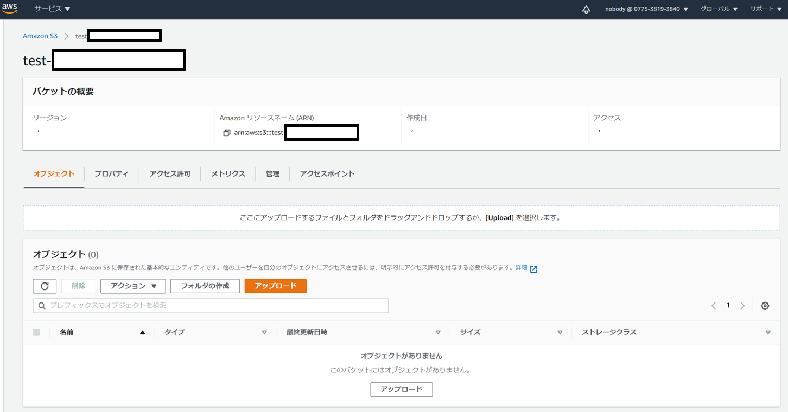Screen dimensions: 788x412
Task: Sort by タイプ column arrow
Action: [264, 333]
